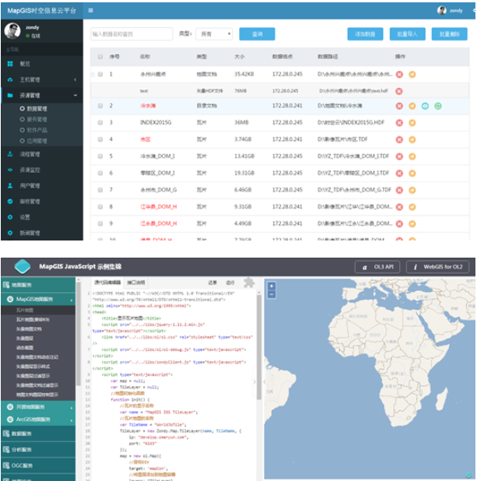Screen dimensions: 477x481
Task: Click the code editor vertical scrollbar
Action: 259,346
